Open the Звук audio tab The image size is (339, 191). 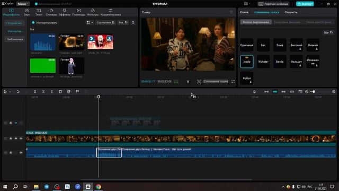pos(27,12)
